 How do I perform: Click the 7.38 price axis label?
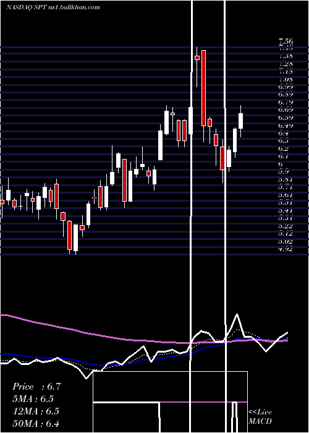[286, 56]
